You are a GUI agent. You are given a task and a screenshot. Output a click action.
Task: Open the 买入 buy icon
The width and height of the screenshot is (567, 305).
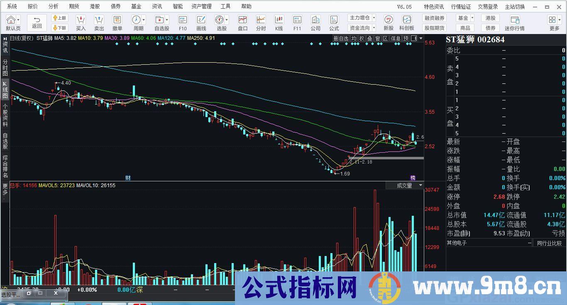pyautogui.click(x=81, y=20)
